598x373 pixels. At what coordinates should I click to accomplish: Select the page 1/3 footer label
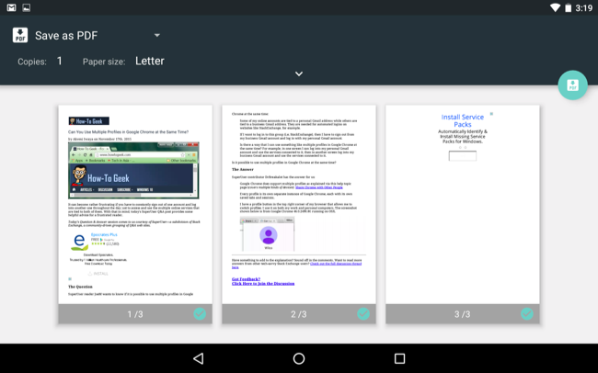[135, 314]
